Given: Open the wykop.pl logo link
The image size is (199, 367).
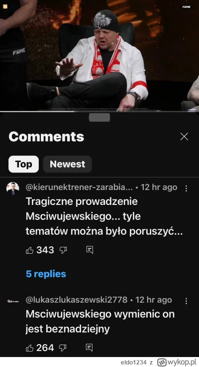Looking at the screenshot, I should [x=177, y=363].
